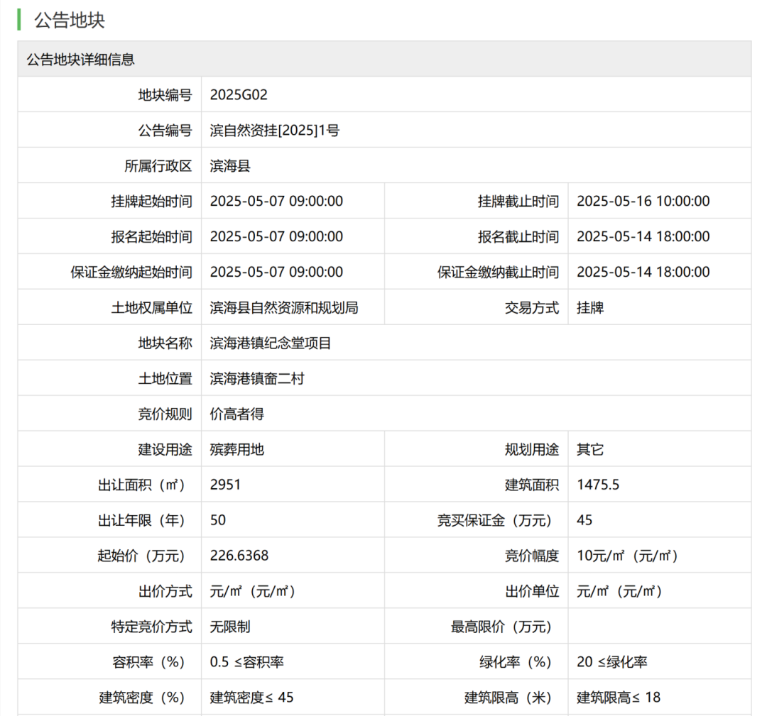Click the 挂牌起始时间 label
The image size is (767, 716).
click(x=152, y=202)
